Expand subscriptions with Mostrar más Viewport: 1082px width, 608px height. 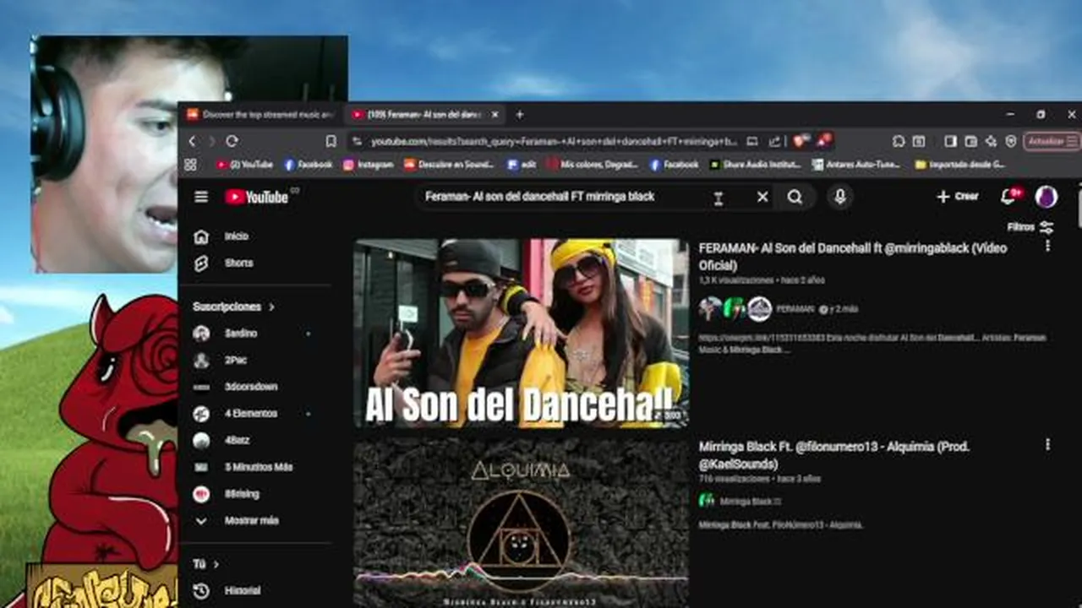pyautogui.click(x=251, y=521)
